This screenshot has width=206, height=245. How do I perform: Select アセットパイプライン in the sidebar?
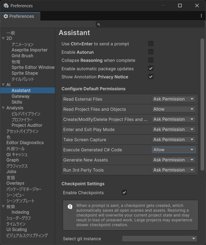[x=22, y=131]
